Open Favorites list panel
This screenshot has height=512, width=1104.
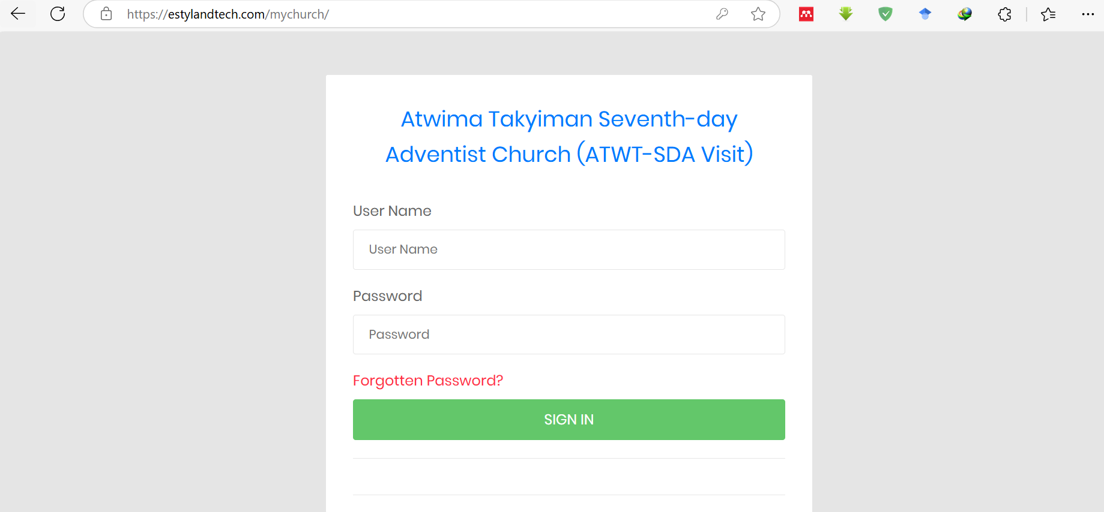(1048, 14)
